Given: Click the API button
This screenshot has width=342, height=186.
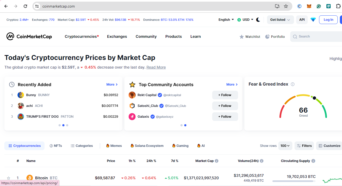Looking at the screenshot, I should [x=302, y=20].
